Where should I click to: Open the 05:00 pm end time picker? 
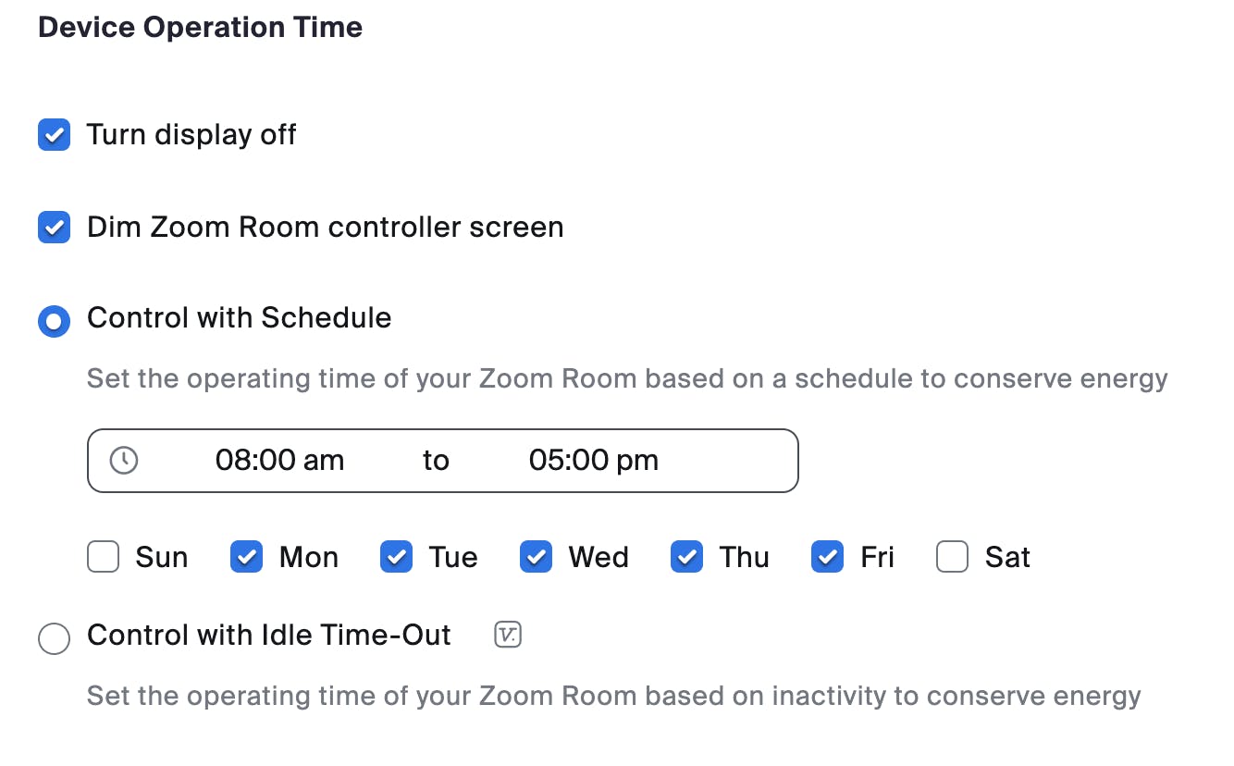[593, 461]
